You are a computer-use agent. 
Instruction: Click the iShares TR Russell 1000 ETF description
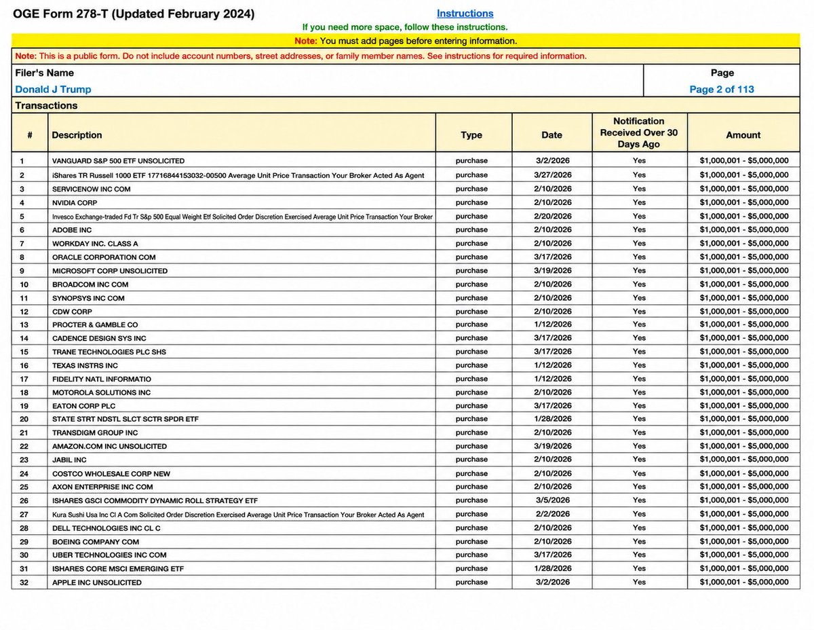pyautogui.click(x=238, y=175)
